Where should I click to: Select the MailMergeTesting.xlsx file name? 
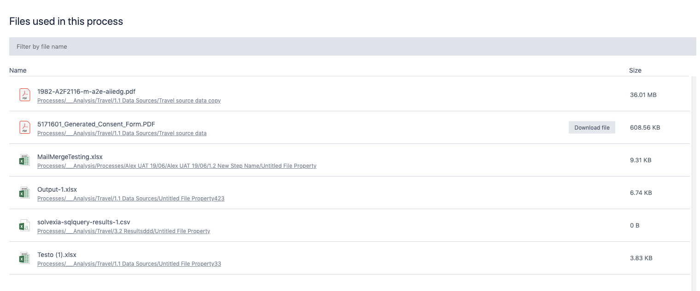coord(70,157)
